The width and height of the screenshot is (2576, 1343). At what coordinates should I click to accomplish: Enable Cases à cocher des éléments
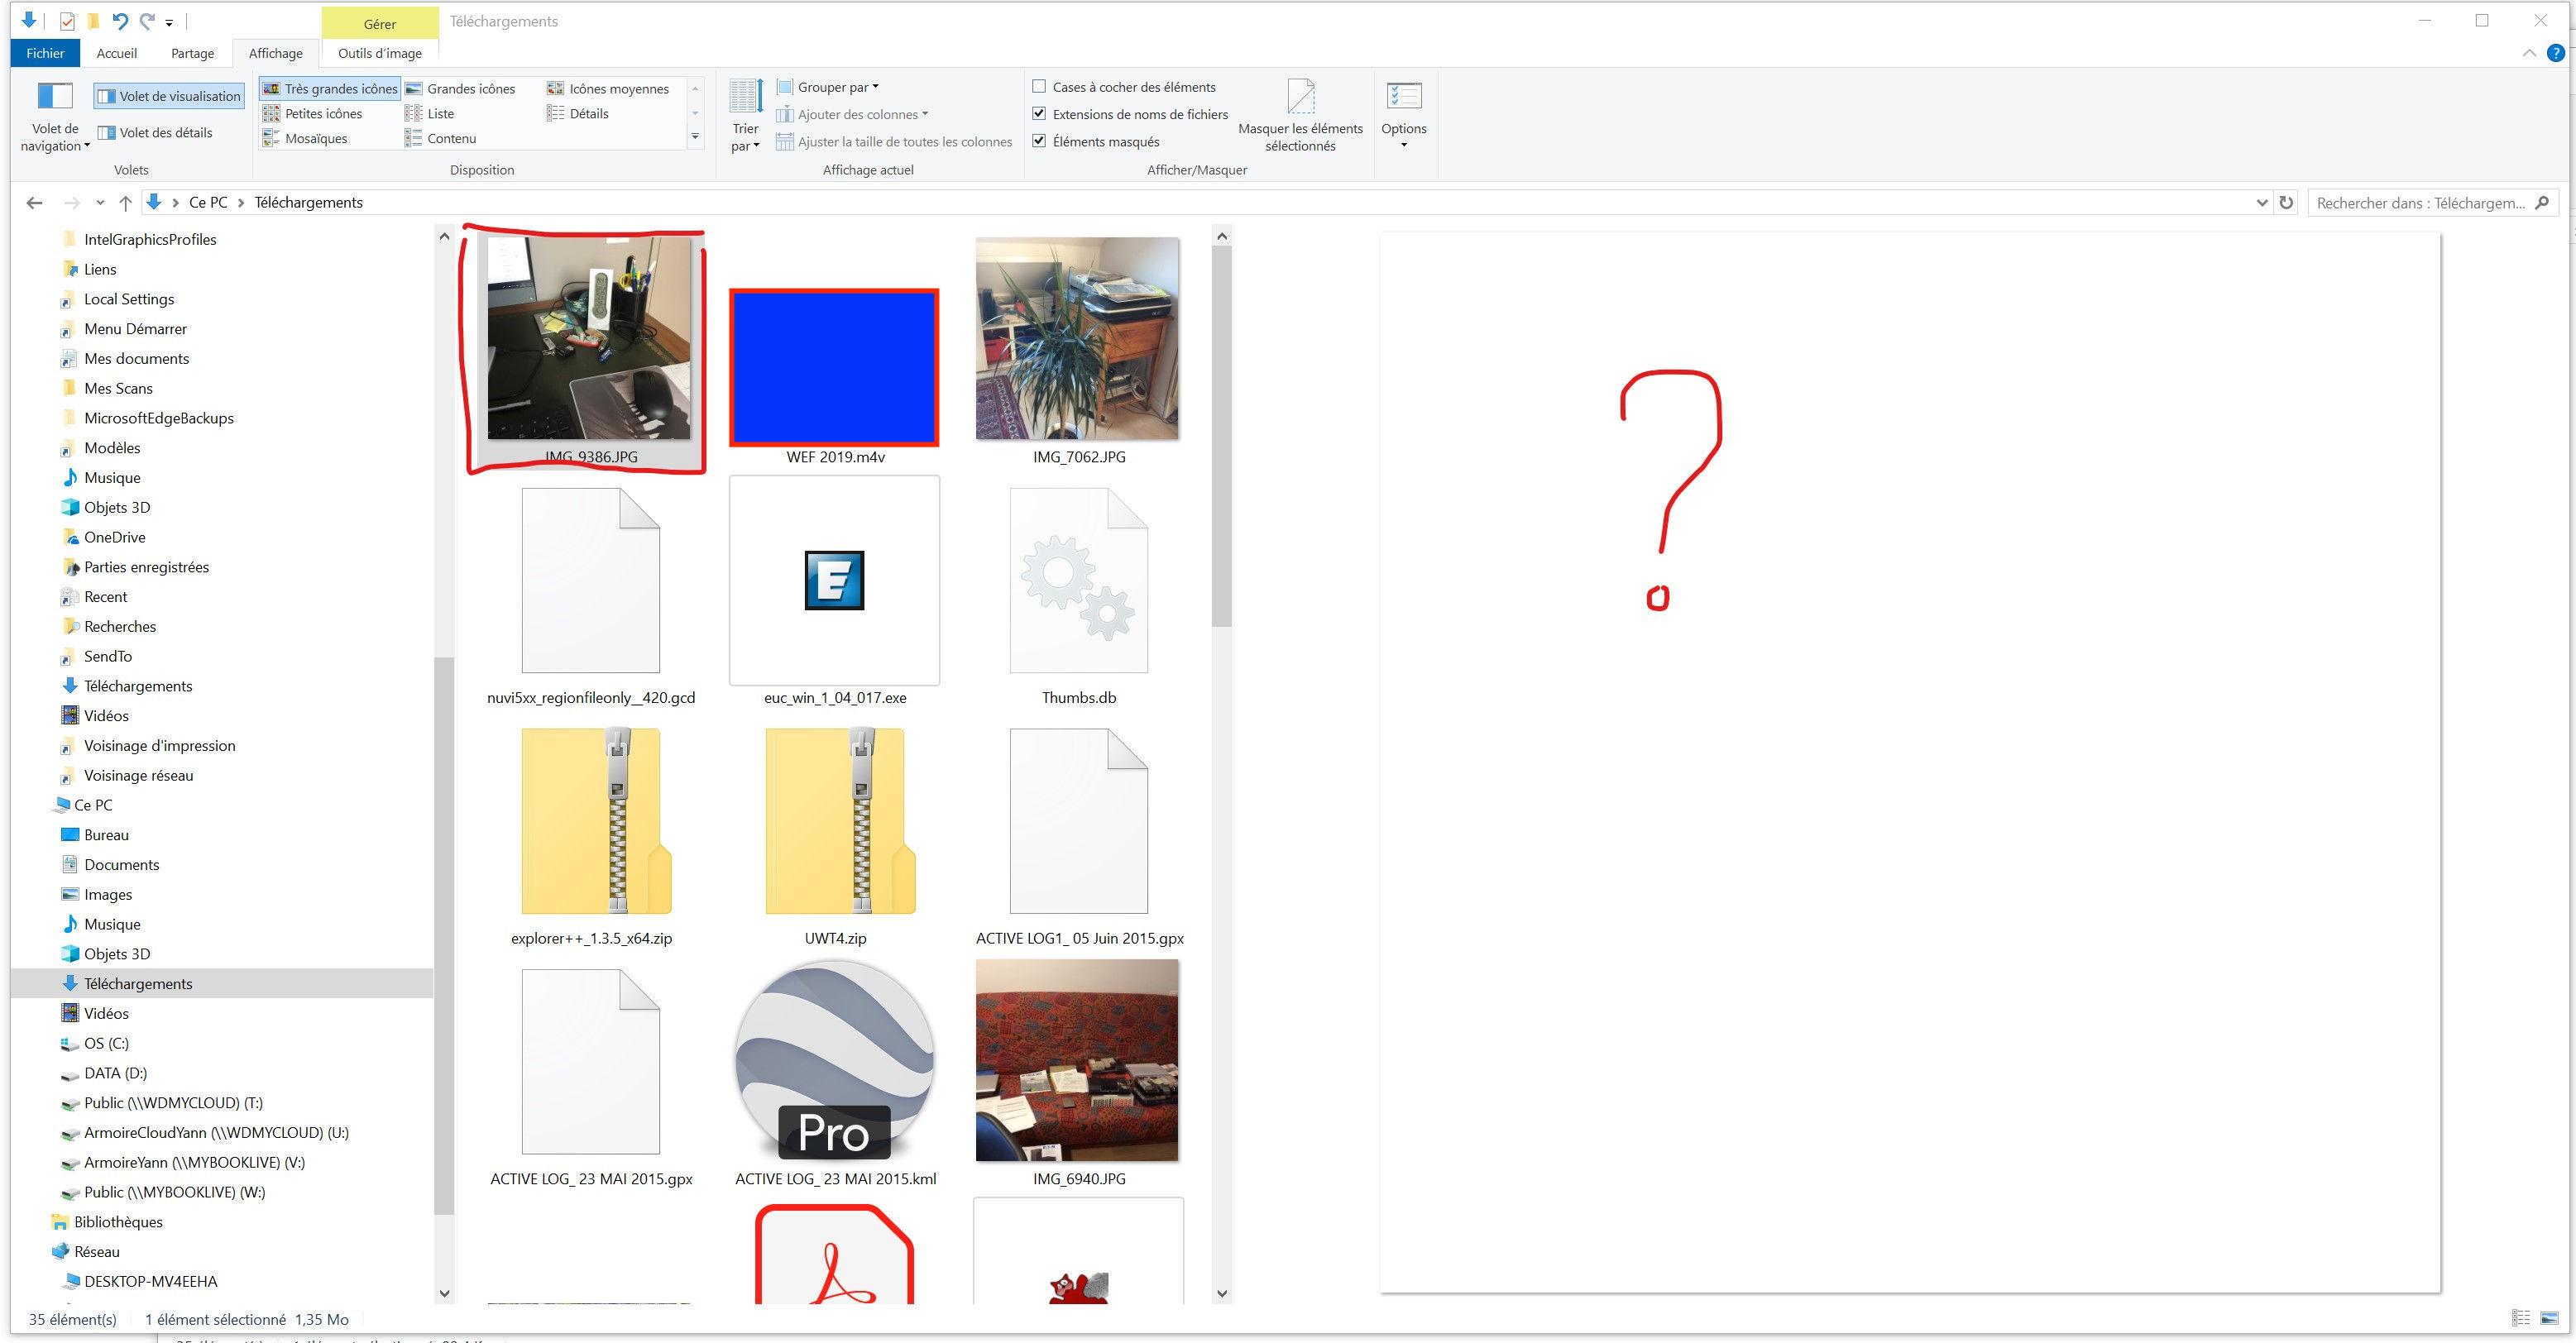[x=1039, y=87]
